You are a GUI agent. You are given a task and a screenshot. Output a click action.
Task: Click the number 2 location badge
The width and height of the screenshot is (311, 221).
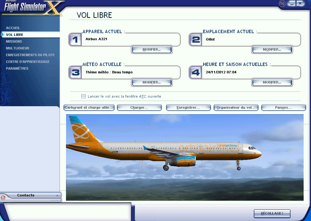click(196, 40)
